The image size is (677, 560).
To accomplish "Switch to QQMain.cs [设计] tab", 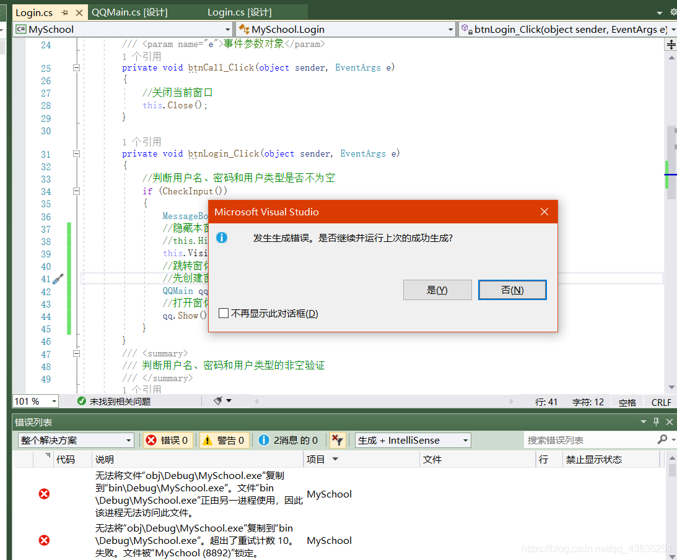I will (x=129, y=12).
